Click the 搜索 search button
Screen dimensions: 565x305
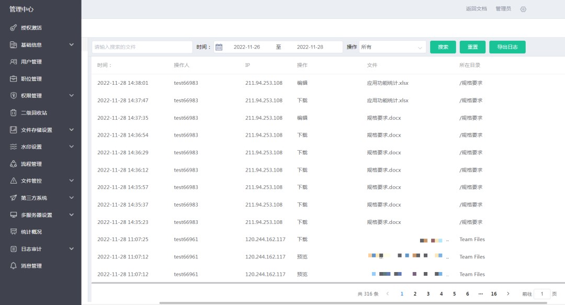point(443,47)
